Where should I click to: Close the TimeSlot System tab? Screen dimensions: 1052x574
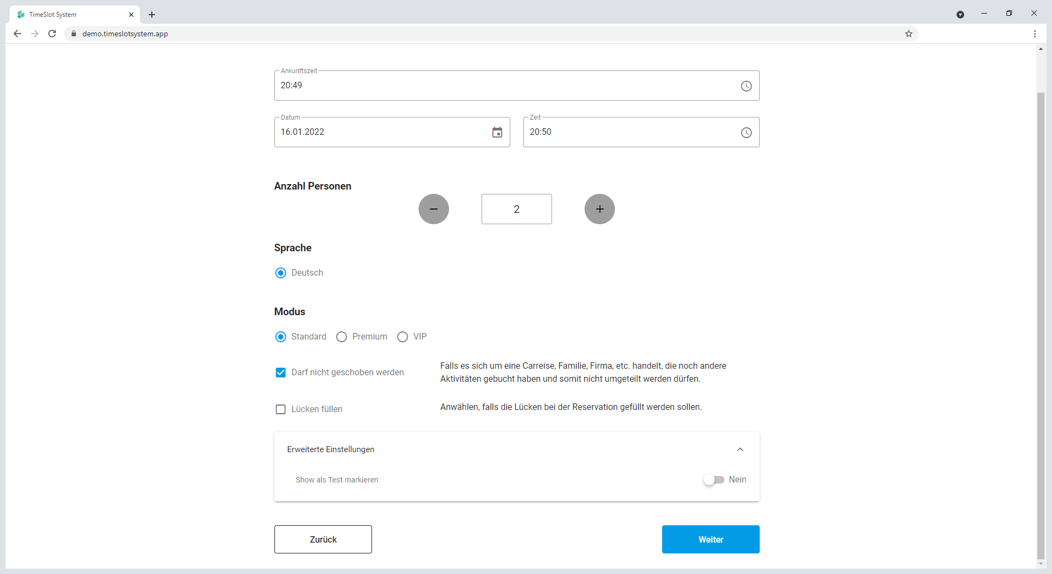click(x=131, y=15)
